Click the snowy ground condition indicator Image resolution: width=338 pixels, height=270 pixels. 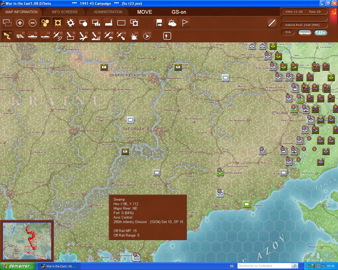pyautogui.click(x=304, y=32)
